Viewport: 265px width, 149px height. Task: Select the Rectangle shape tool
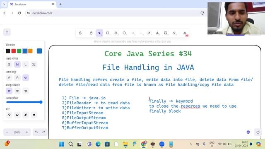(x=108, y=33)
